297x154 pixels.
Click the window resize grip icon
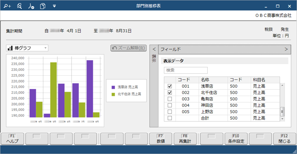pos(295,152)
